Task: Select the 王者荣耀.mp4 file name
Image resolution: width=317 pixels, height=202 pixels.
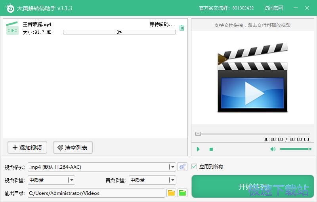Action: [37, 25]
